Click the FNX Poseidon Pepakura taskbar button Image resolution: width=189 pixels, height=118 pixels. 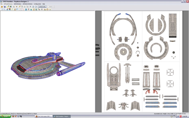[62, 117]
